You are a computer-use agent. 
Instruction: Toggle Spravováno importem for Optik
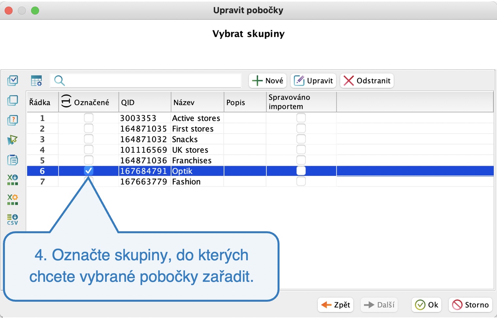click(x=301, y=171)
